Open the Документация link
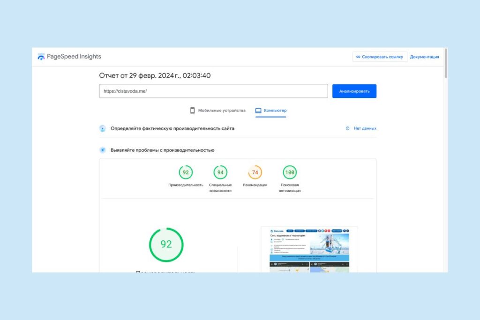Image resolution: width=480 pixels, height=320 pixels. point(424,57)
